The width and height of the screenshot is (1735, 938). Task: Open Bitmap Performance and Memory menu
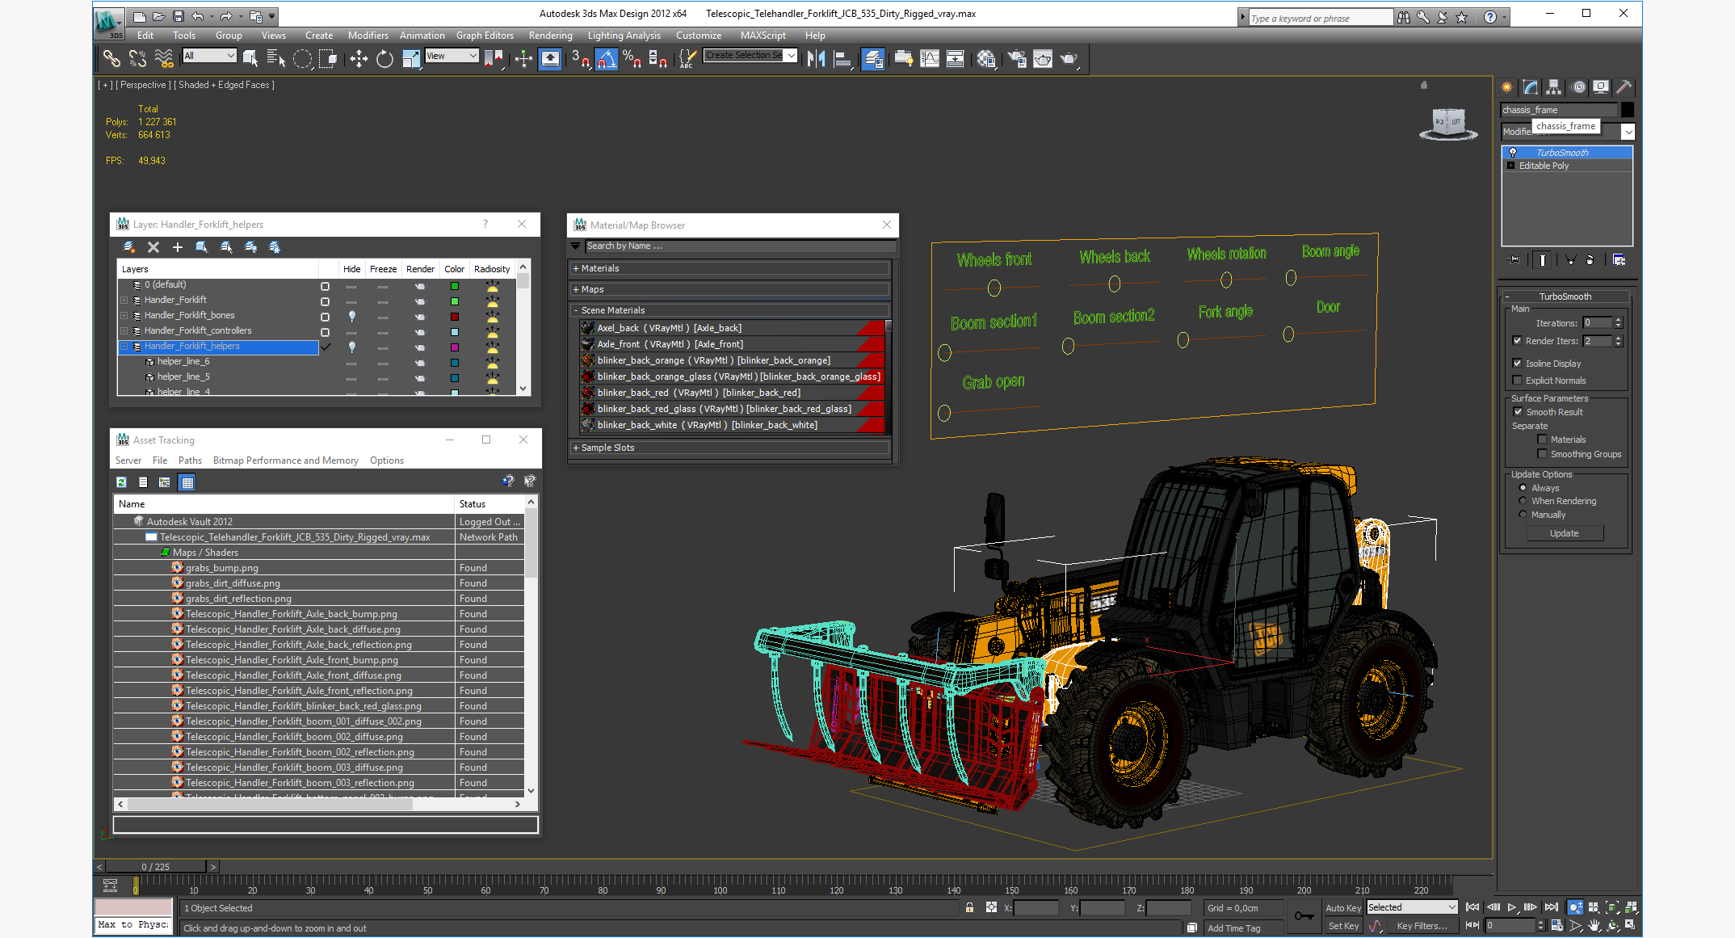tap(285, 461)
